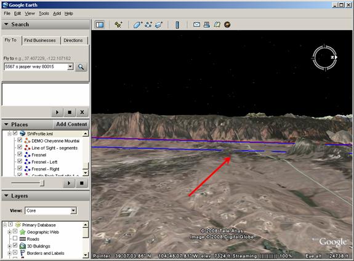Click the Add Image Overlay icon
Screen dimensions: 354x261
pyautogui.click(x=159, y=25)
